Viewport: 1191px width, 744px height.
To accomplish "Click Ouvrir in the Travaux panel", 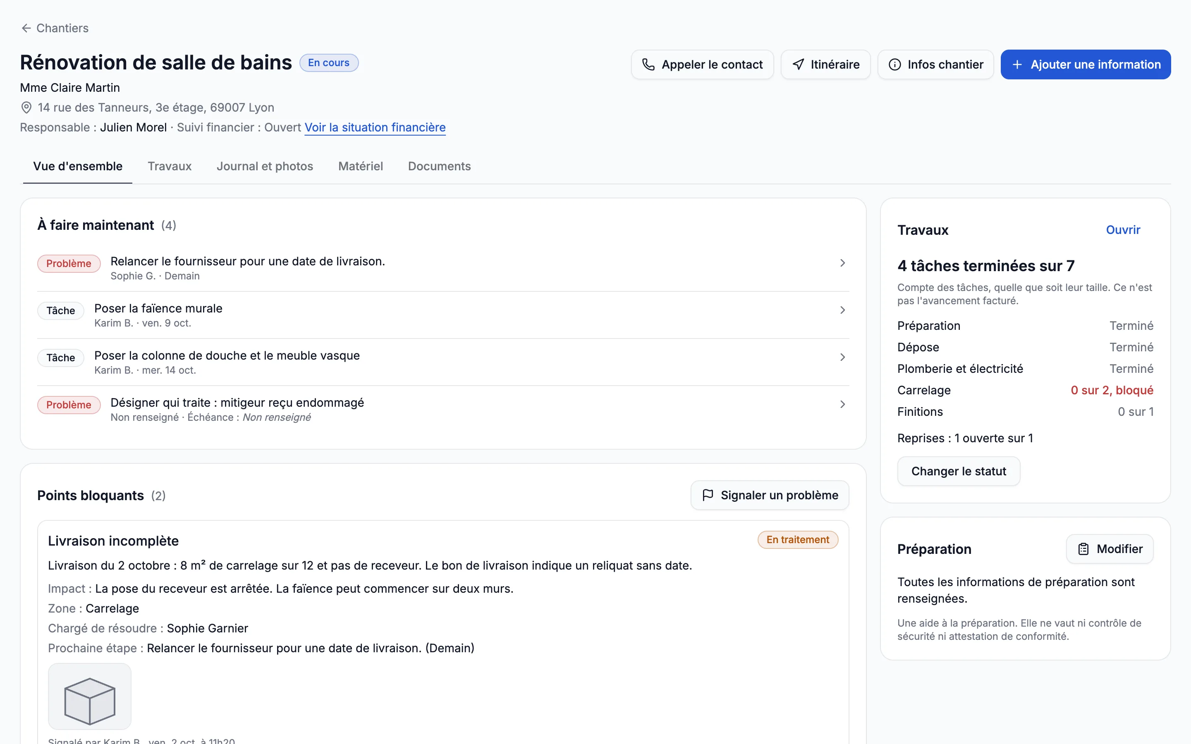I will pos(1123,230).
